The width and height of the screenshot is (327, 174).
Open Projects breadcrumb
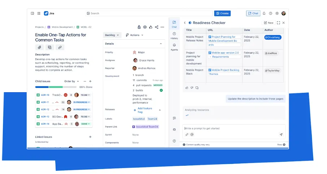click(x=39, y=27)
